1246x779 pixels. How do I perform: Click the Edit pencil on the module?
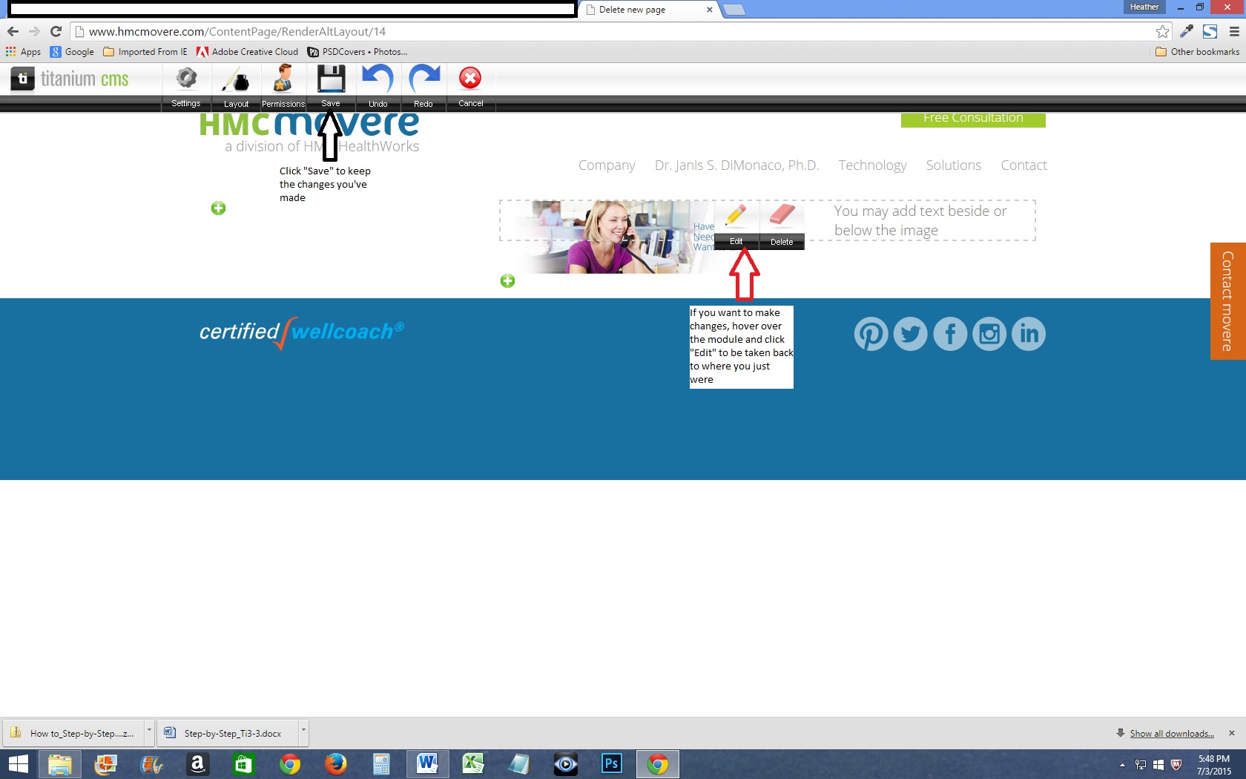click(x=736, y=218)
